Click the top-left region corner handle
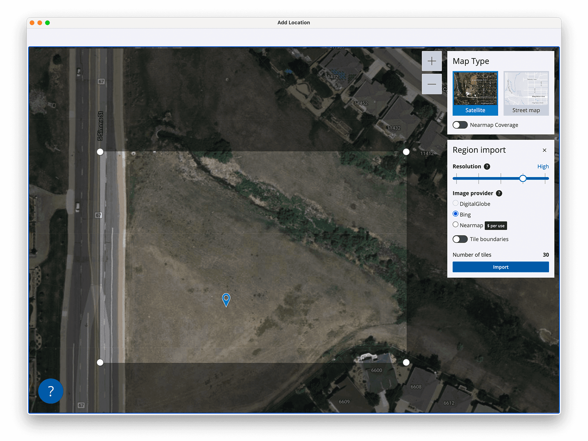588x441 pixels. 100,152
